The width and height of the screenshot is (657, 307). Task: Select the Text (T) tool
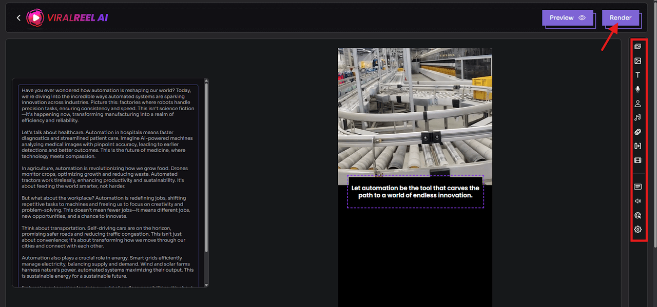pos(637,75)
